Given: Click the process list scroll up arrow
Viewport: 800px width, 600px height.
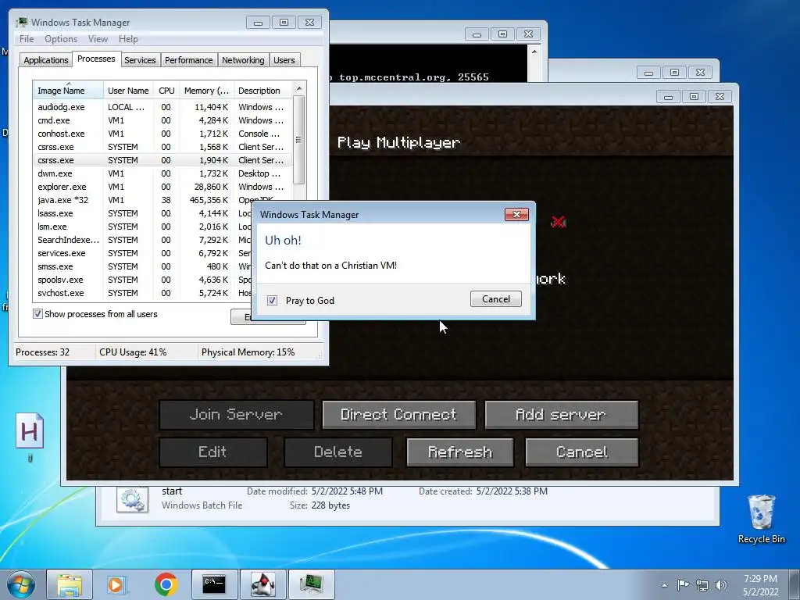Looking at the screenshot, I should point(299,88).
